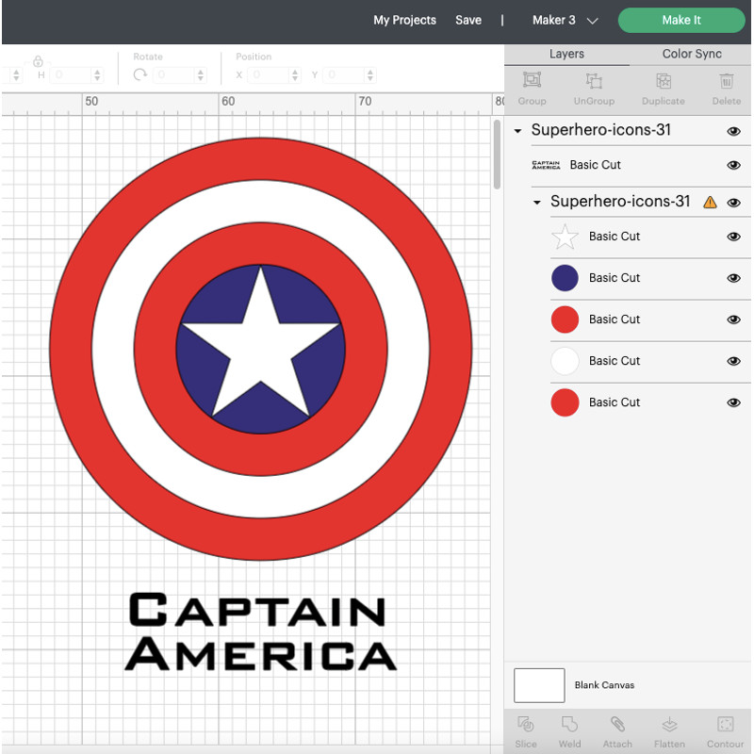Image resolution: width=754 pixels, height=754 pixels.
Task: Click the Flatten tool icon
Action: [669, 725]
